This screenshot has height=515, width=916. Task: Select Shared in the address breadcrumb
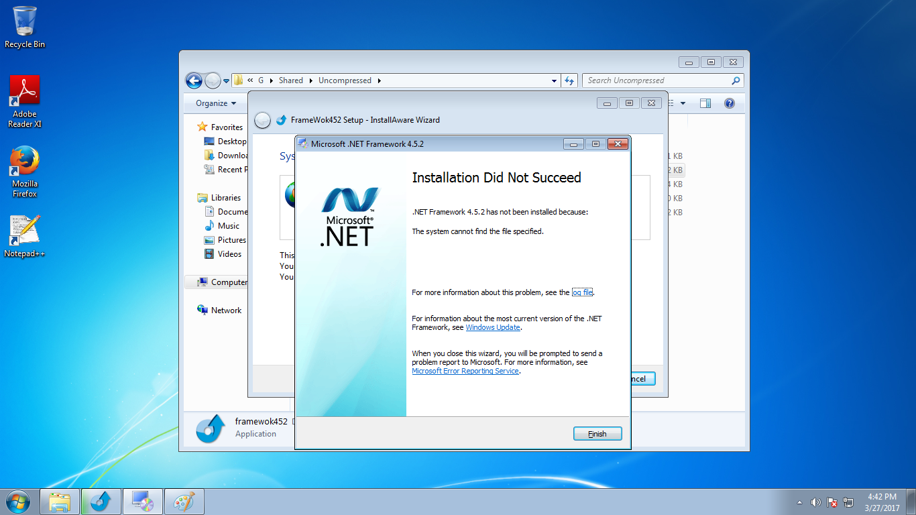pyautogui.click(x=291, y=80)
